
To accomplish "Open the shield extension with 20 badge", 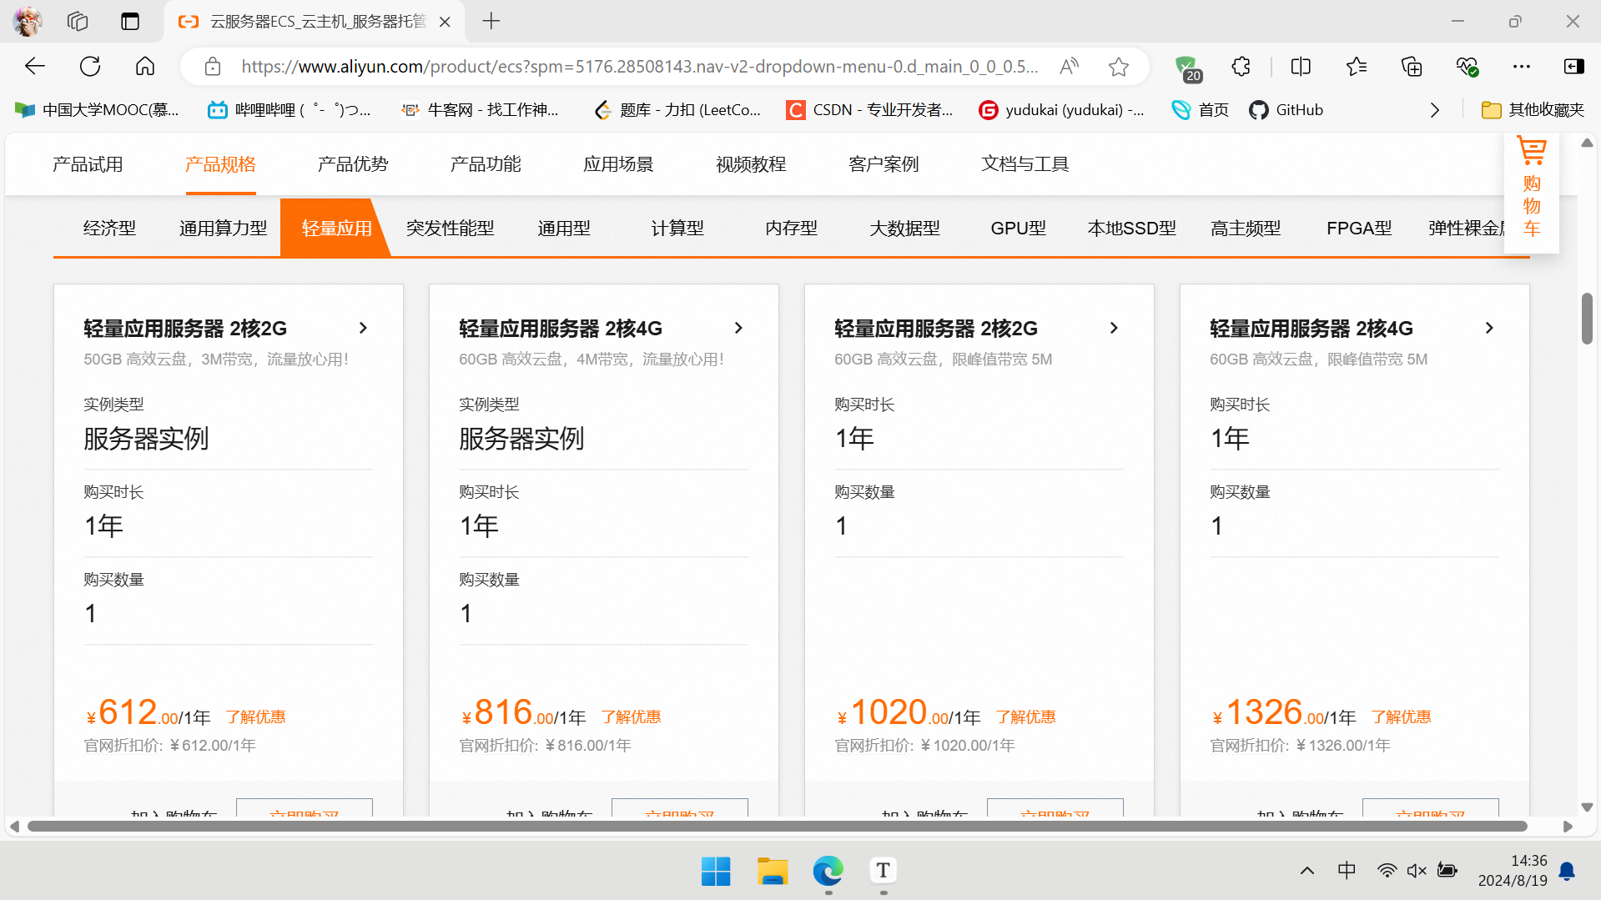I will coord(1187,68).
